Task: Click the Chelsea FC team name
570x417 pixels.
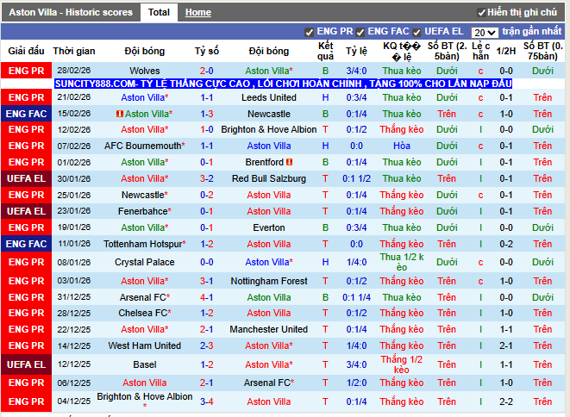Action: click(x=145, y=313)
